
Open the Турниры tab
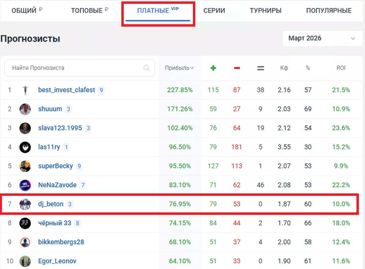(266, 11)
